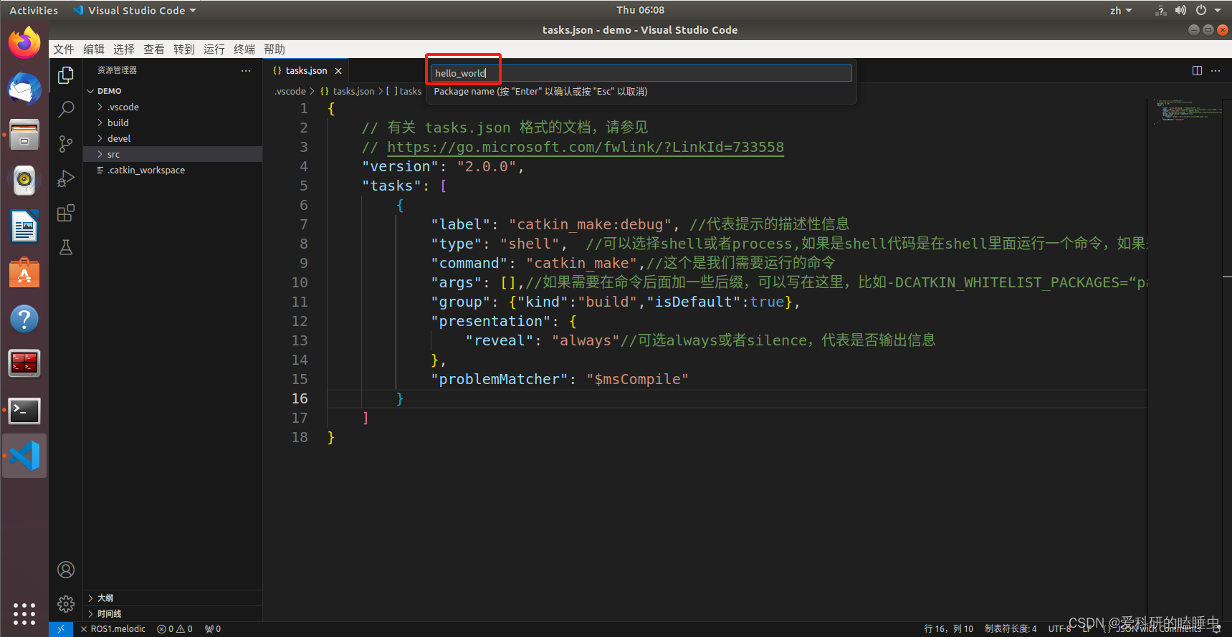Open the Search view in activity bar
Viewport: 1232px width, 637px height.
pyautogui.click(x=66, y=110)
